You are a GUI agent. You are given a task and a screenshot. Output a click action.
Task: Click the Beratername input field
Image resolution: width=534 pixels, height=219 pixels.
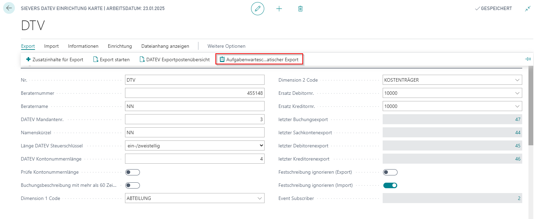pyautogui.click(x=194, y=106)
